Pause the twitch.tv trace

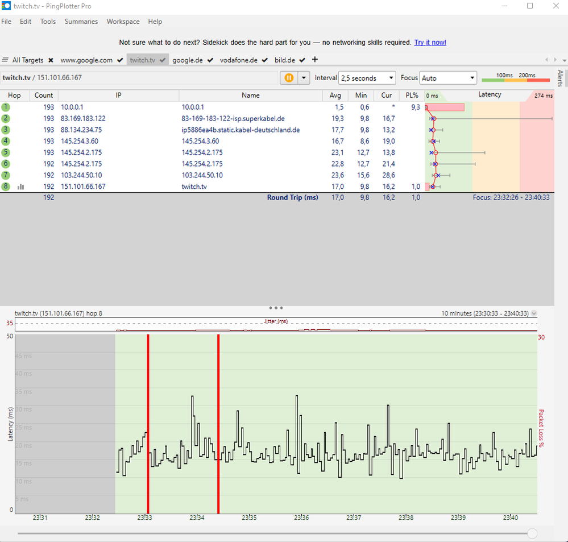[x=289, y=78]
